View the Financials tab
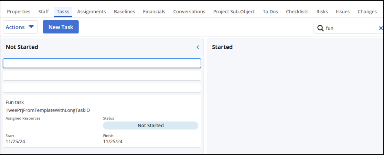This screenshot has width=384, height=155. click(154, 12)
